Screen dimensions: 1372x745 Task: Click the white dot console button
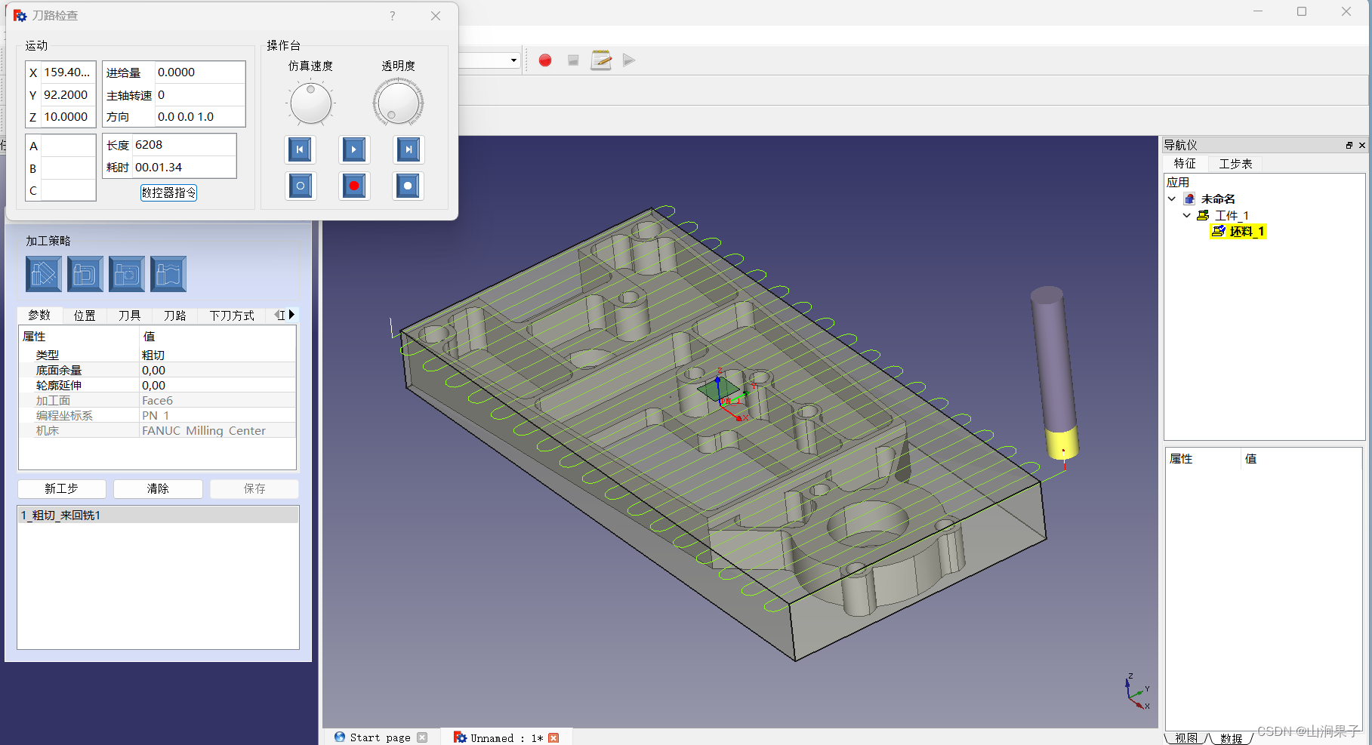[x=408, y=186]
